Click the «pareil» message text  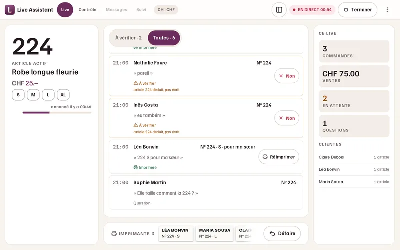click(x=143, y=73)
